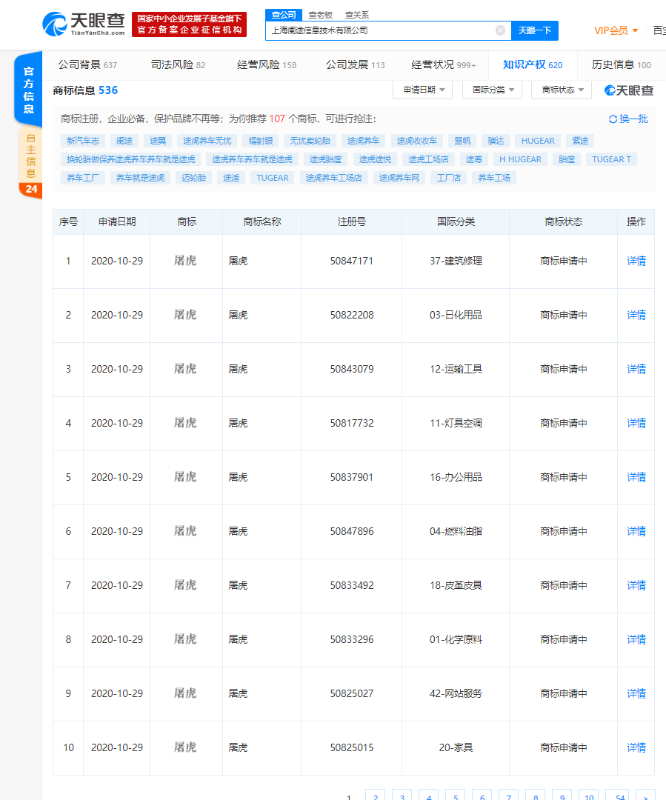Open 详情 for registration 50843079
The width and height of the screenshot is (666, 800).
pos(636,369)
